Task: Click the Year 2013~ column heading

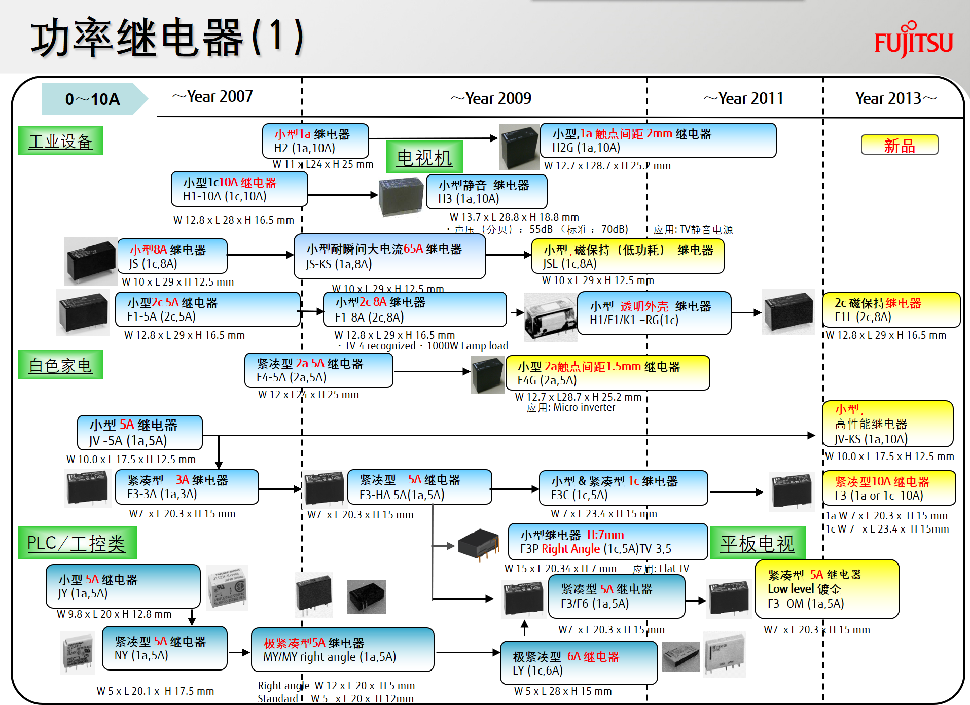Action: click(x=896, y=98)
